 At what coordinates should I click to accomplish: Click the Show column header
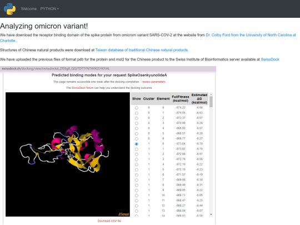pos(137,99)
